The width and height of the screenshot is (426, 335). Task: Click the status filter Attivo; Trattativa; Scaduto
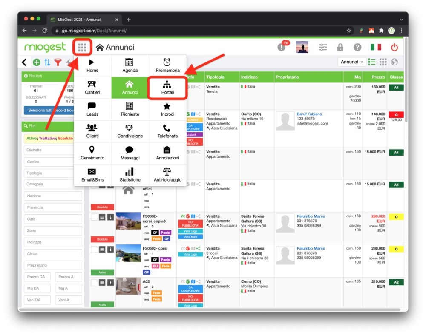point(49,138)
